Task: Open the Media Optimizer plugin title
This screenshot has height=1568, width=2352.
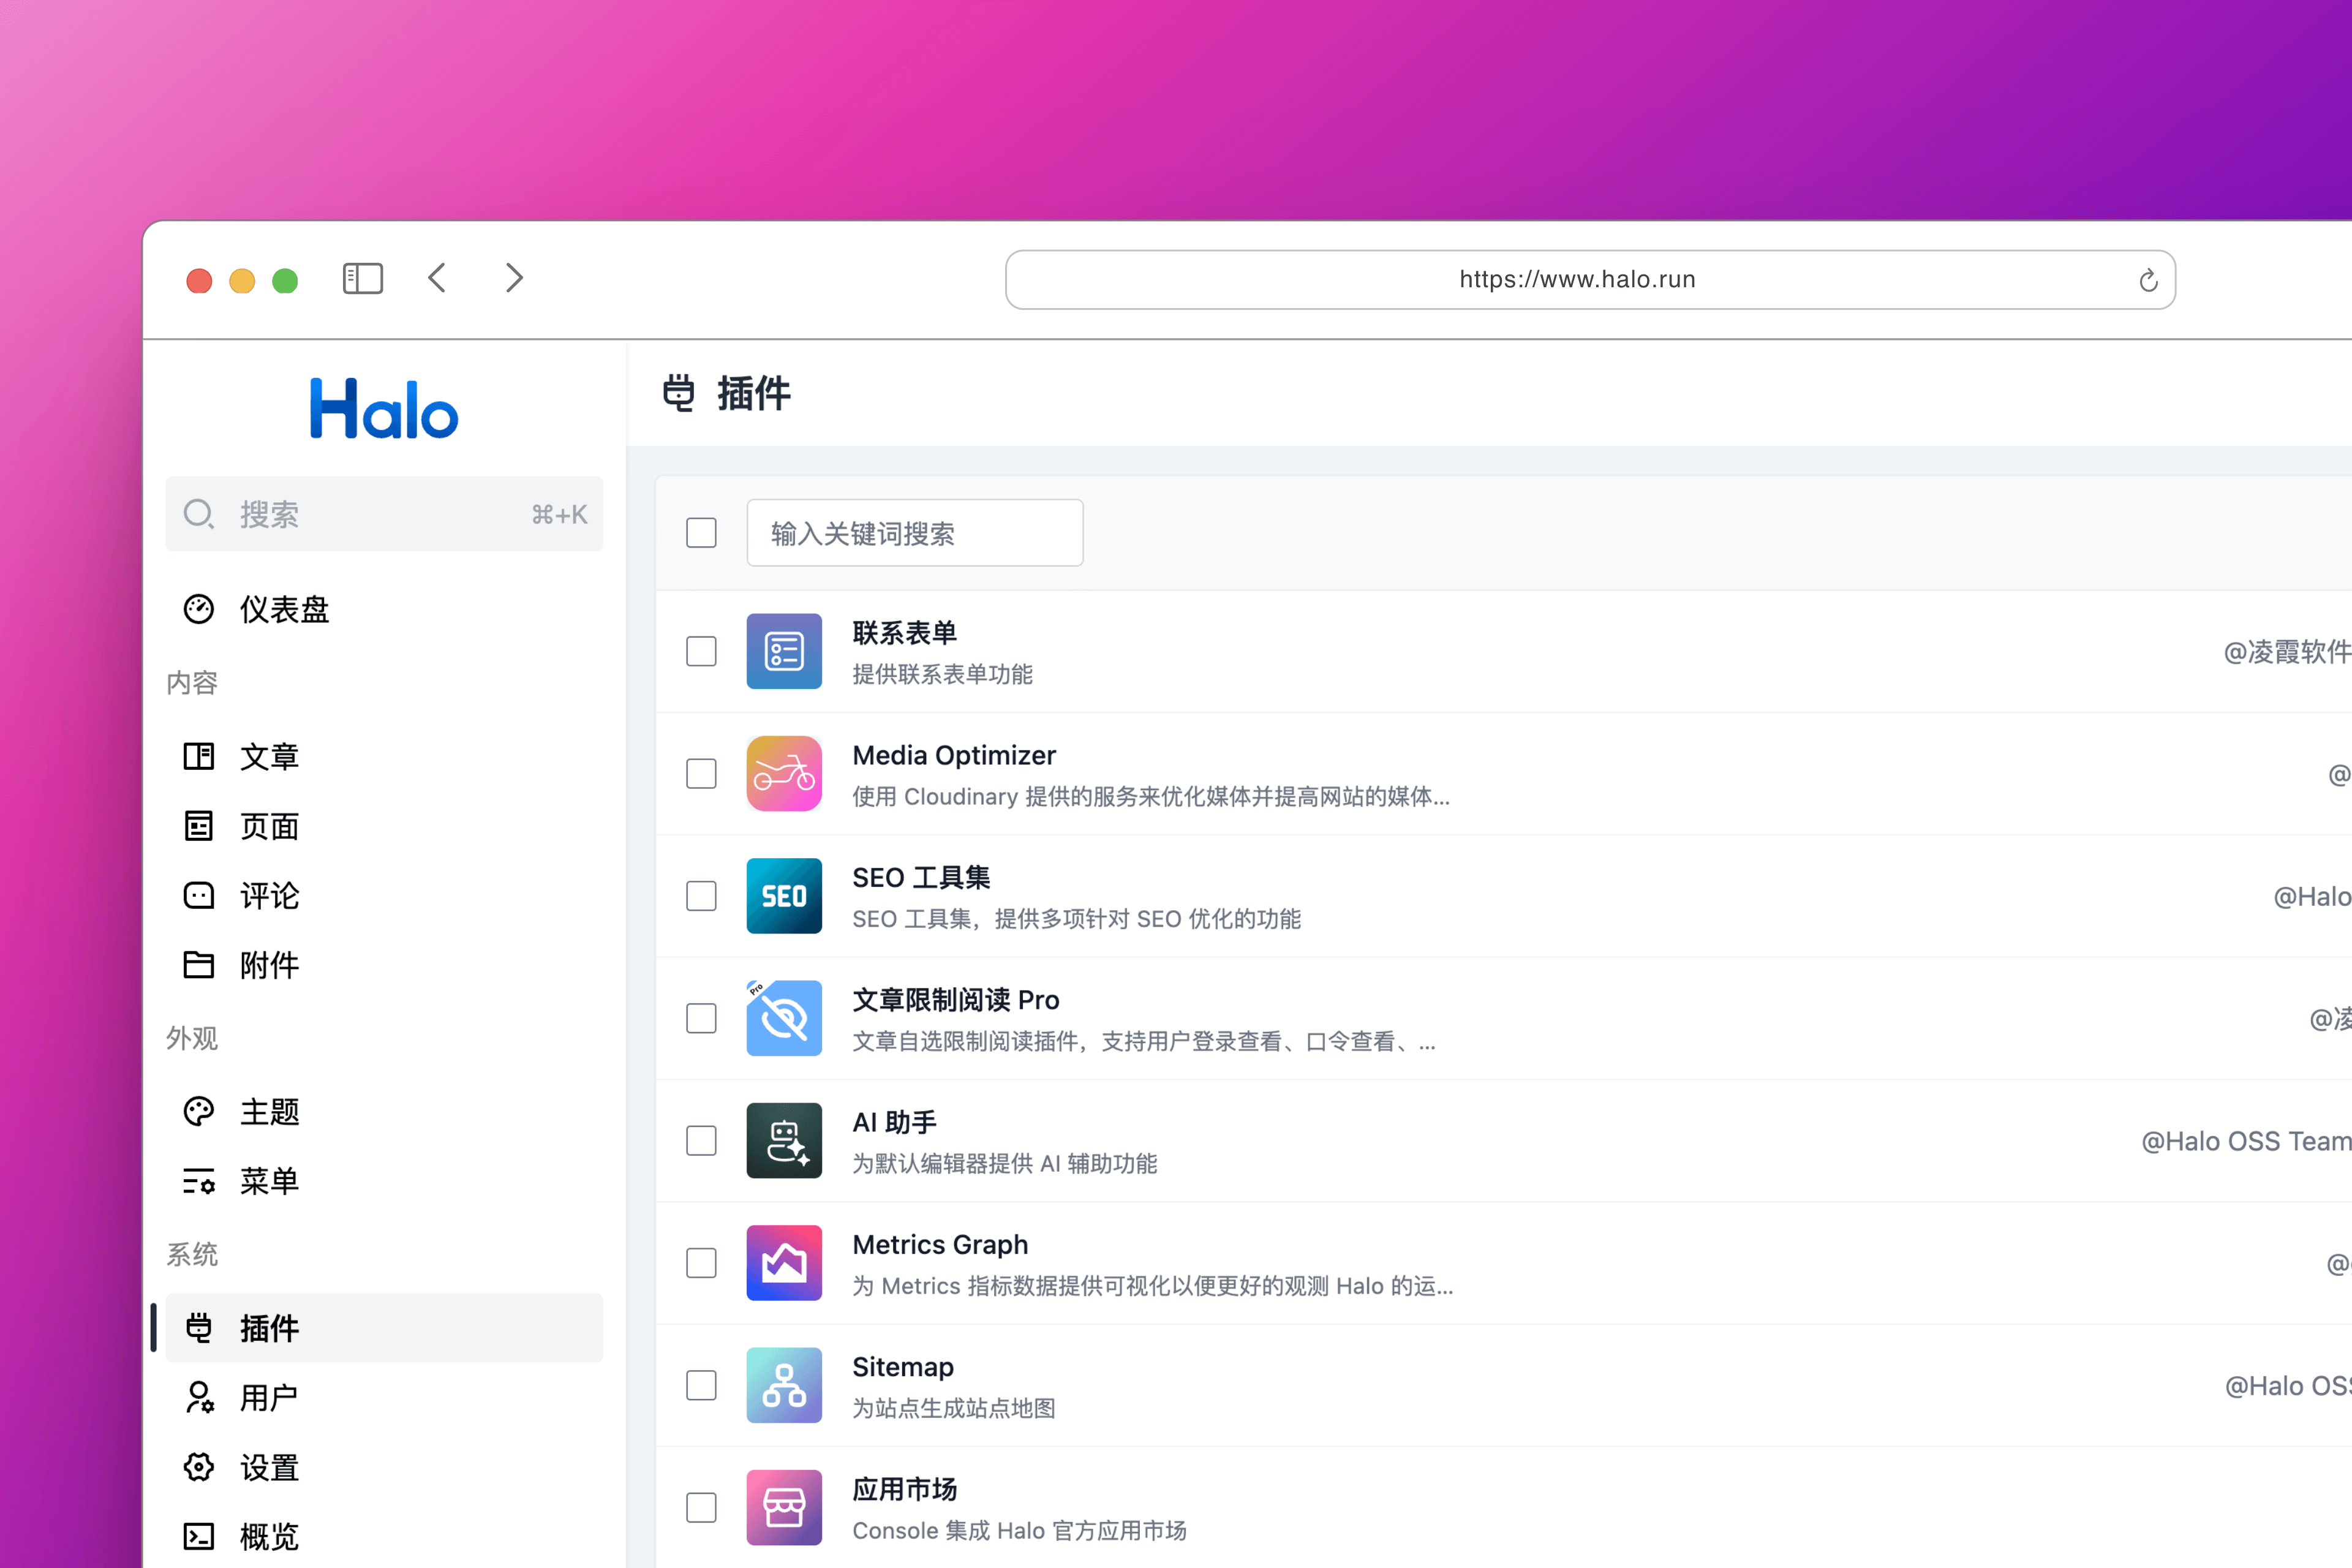Action: [x=954, y=755]
